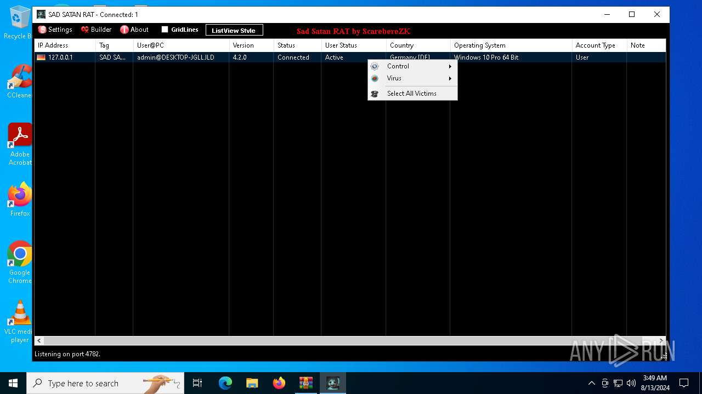Expand the Virus submenu arrow

[x=450, y=78]
